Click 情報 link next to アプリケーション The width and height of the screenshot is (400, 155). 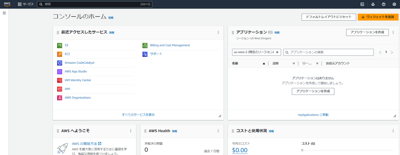277,33
